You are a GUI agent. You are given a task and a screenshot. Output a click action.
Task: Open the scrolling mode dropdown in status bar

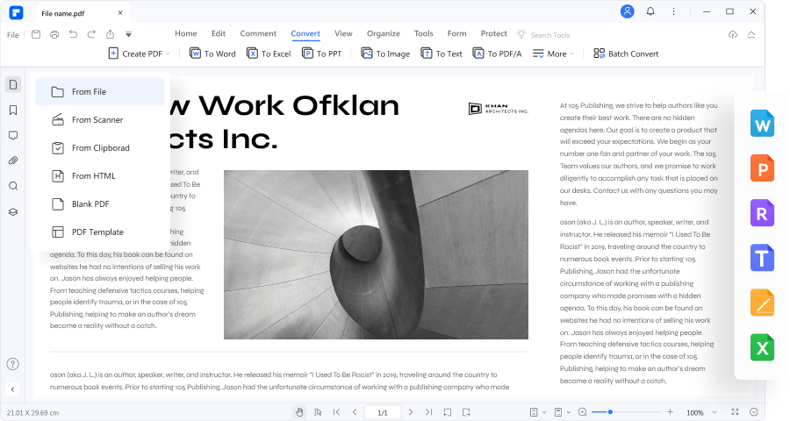[537, 412]
